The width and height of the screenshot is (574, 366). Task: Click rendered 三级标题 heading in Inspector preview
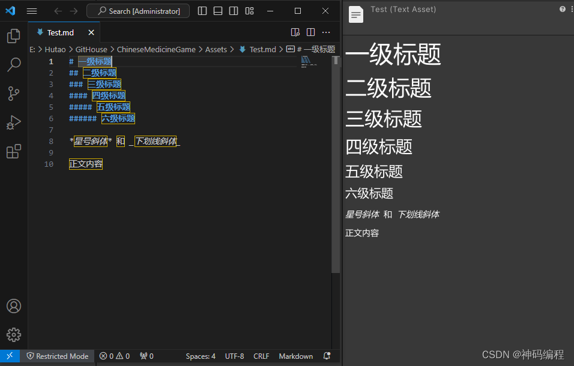[384, 119]
